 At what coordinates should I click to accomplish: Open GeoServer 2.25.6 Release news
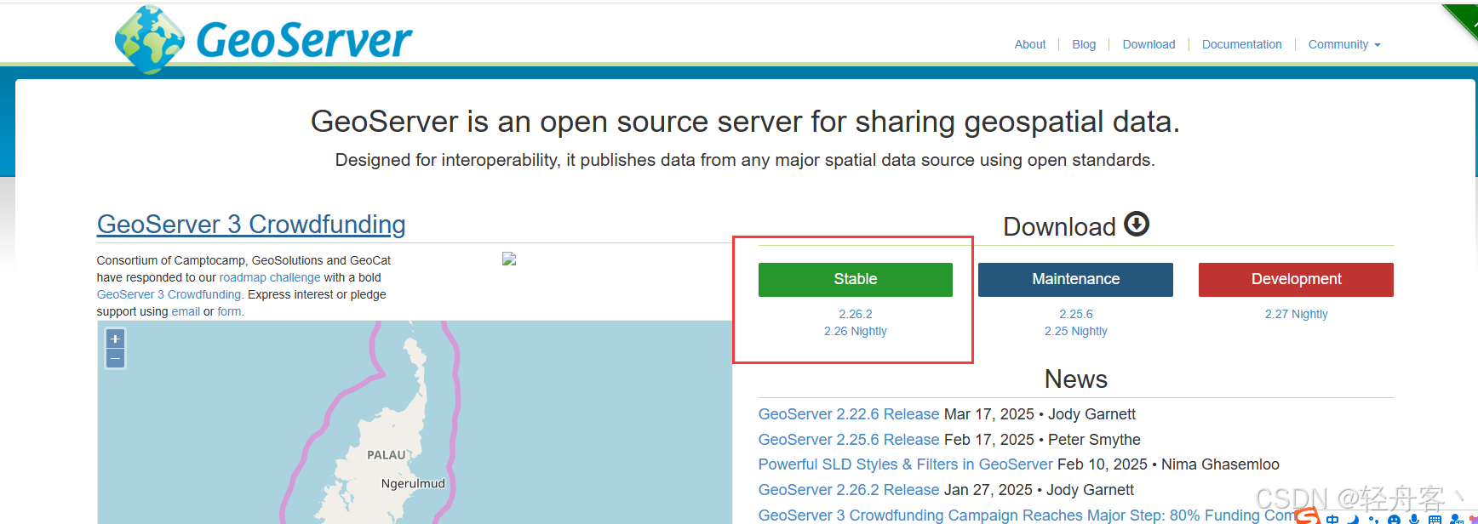point(849,440)
